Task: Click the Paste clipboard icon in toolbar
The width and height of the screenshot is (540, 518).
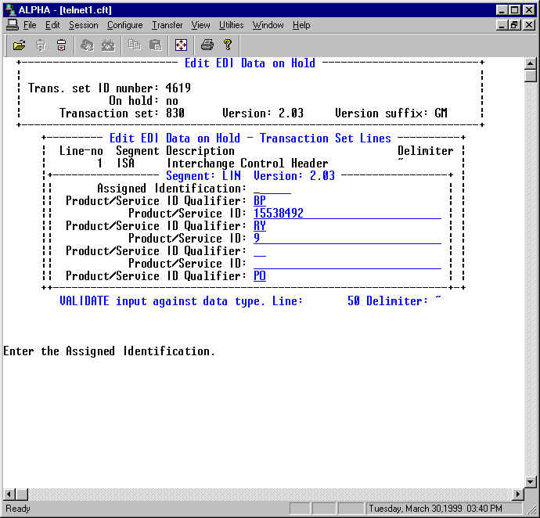Action: pyautogui.click(x=155, y=45)
